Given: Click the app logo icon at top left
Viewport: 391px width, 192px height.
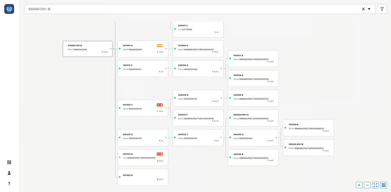Looking at the screenshot, I should pyautogui.click(x=9, y=9).
